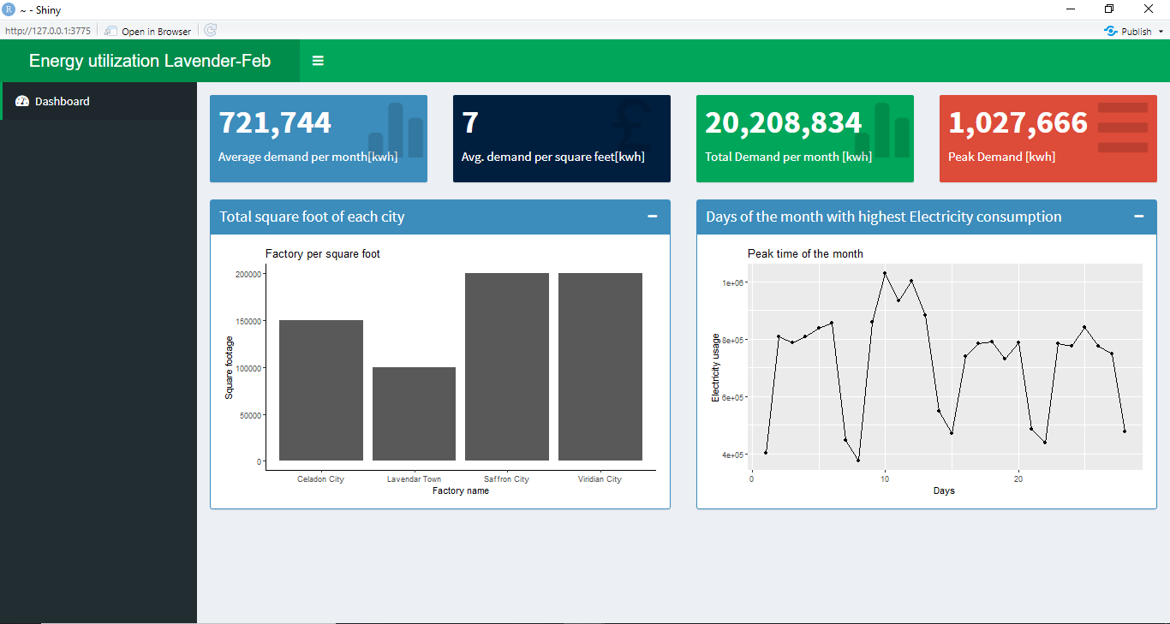This screenshot has width=1170, height=624.
Task: Click the peak data point at day 10
Action: [885, 273]
